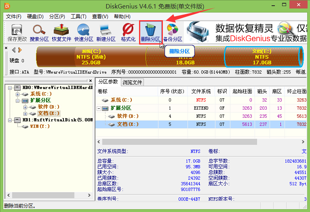Switch to the 分区参数 tab
The image size is (310, 212).
[x=108, y=82]
